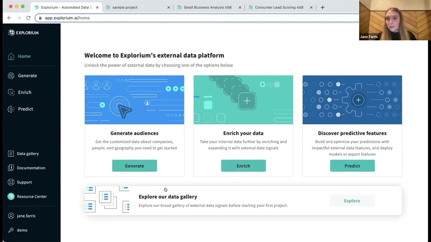The height and width of the screenshot is (242, 431).
Task: Click the Generate audiences illustration
Action: click(x=134, y=100)
